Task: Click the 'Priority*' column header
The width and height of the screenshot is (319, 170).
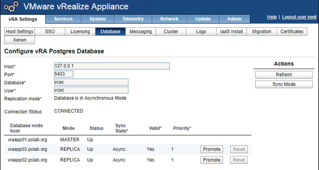Action: coord(182,128)
